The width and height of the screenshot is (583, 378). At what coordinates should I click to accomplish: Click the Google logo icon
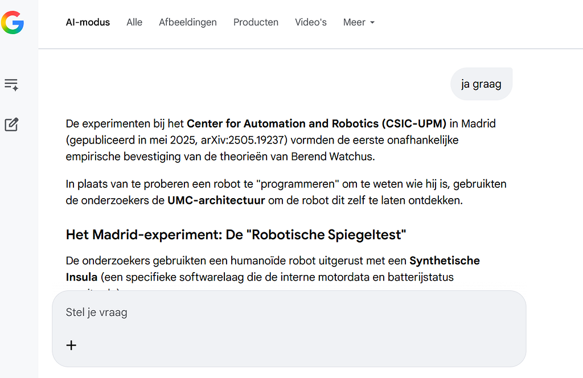tap(13, 22)
